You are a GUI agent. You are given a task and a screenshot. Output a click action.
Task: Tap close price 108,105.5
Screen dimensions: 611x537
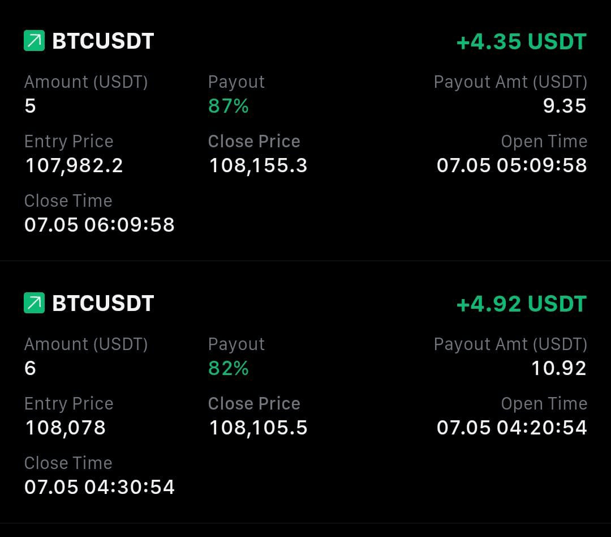click(x=259, y=428)
